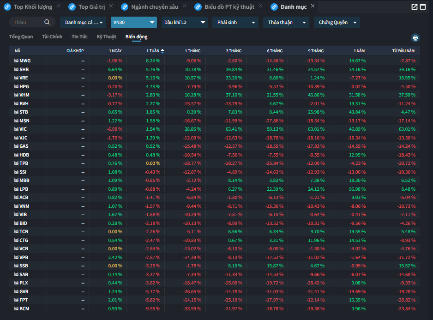Open chart icon for SSI row
Viewport: 433px width, 320px height.
click(x=16, y=172)
